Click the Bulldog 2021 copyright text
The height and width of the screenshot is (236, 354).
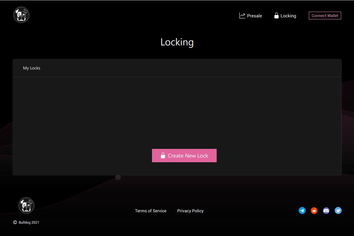pos(29,222)
